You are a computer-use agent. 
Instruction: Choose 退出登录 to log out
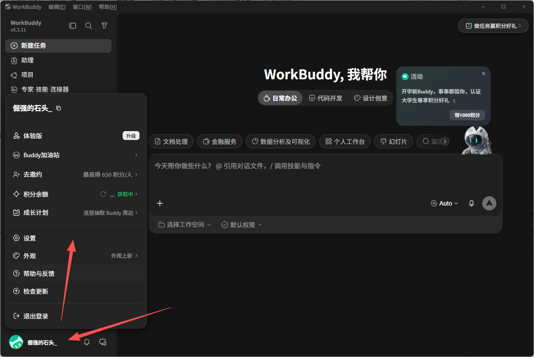[76, 316]
